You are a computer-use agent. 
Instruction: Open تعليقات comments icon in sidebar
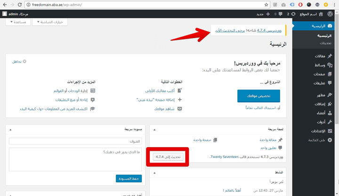(330, 83)
